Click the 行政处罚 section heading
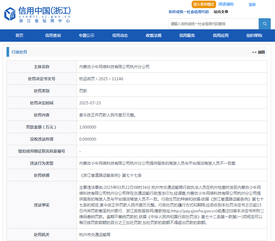 (x=19, y=52)
